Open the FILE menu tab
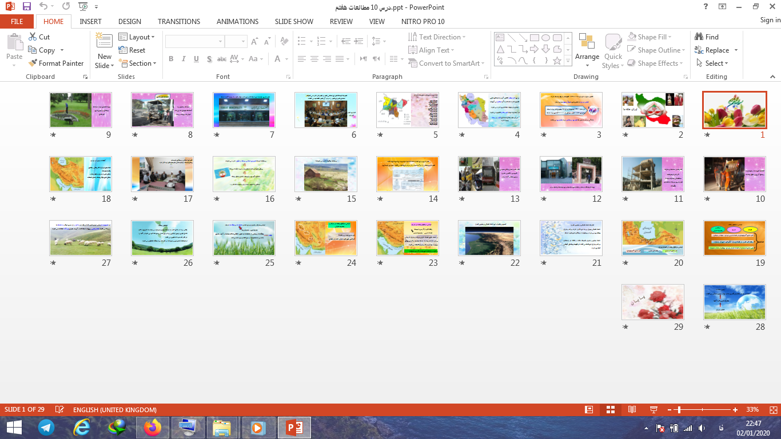The height and width of the screenshot is (439, 781). pyautogui.click(x=17, y=22)
